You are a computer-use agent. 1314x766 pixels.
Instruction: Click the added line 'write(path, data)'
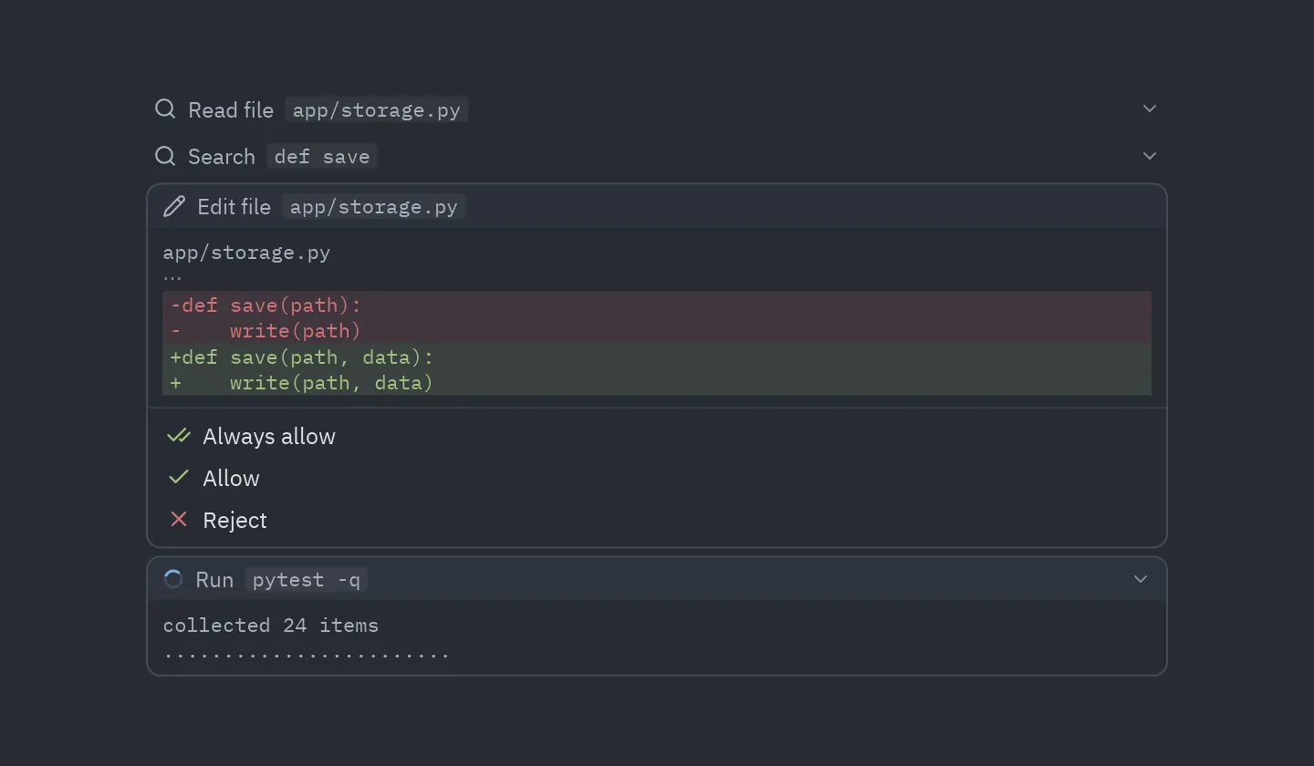click(x=657, y=382)
